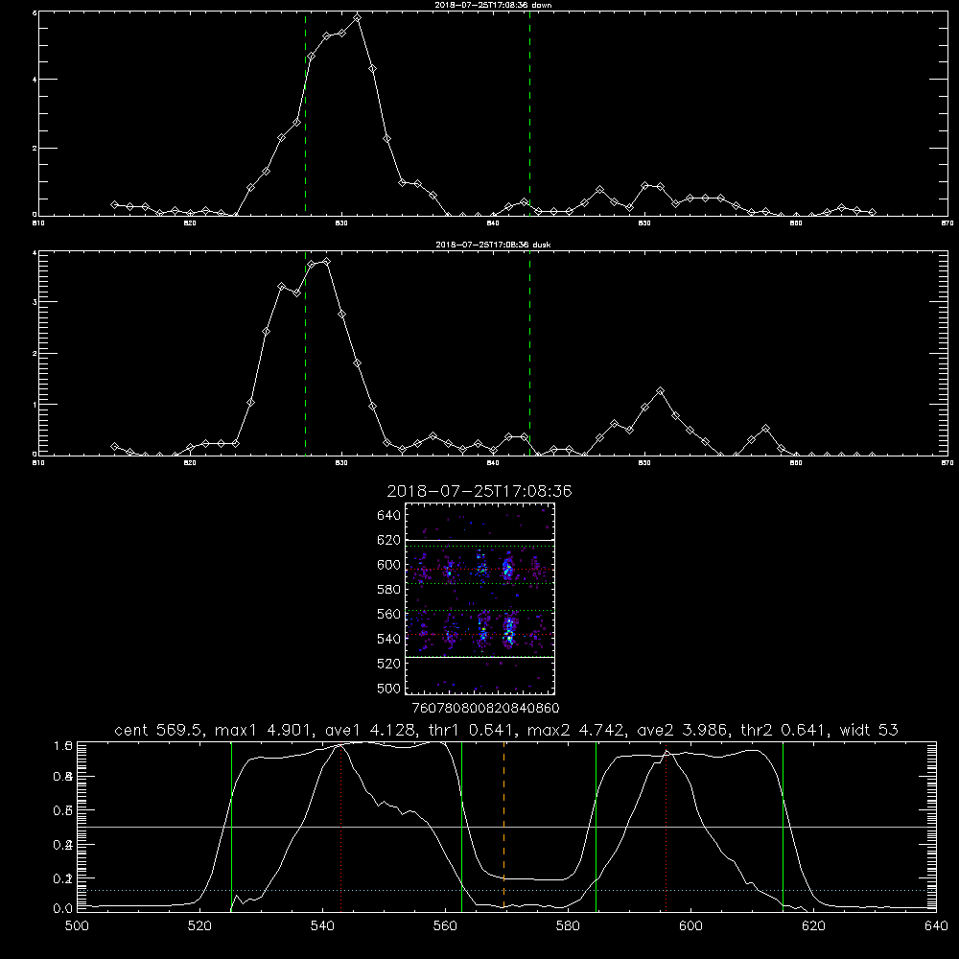Click the 520 label on spectral image axis
Viewport: 959px width, 959px height.
click(x=389, y=664)
